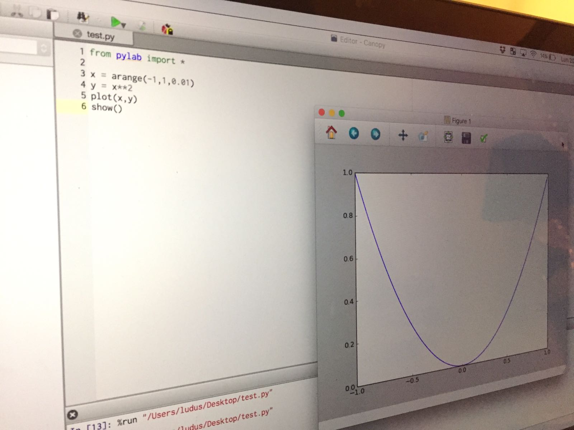574x430 pixels.
Task: Run the script with green arrow
Action: pyautogui.click(x=116, y=22)
